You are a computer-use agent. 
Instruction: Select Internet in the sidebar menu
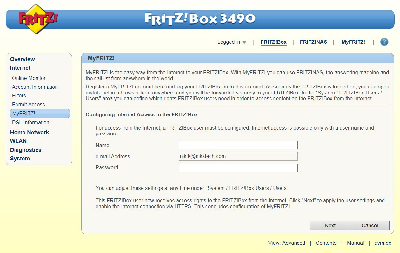pos(20,68)
